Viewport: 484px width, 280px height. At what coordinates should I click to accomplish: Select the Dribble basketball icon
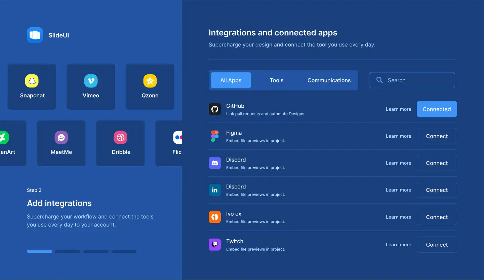click(x=120, y=137)
